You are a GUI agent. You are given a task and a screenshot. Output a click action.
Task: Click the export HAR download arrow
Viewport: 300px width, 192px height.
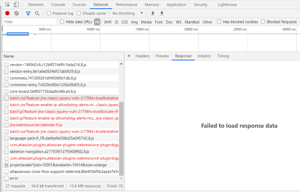click(x=162, y=13)
